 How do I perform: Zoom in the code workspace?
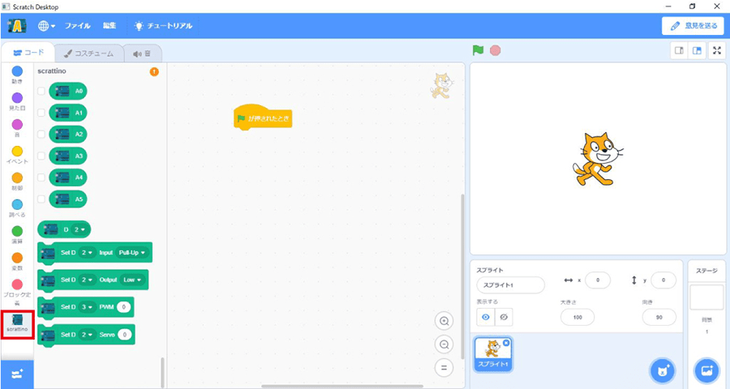(x=444, y=321)
